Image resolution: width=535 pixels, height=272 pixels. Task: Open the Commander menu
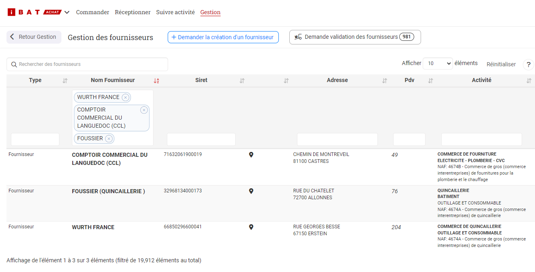[x=93, y=12]
